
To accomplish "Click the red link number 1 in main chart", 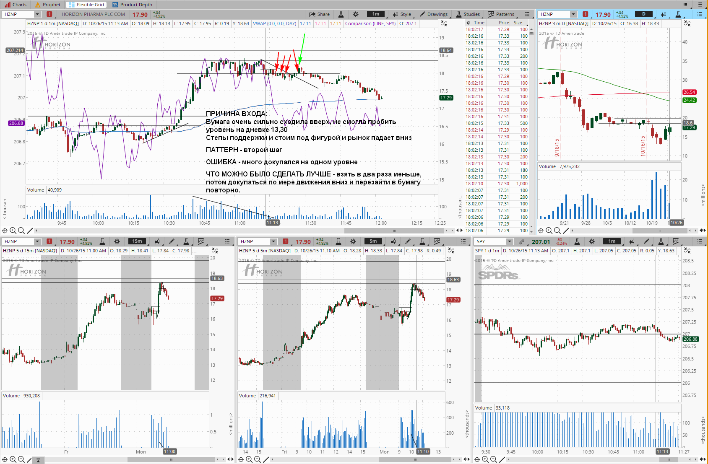I will [x=49, y=14].
